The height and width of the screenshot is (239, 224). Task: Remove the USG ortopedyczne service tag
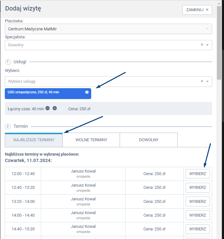(x=87, y=92)
